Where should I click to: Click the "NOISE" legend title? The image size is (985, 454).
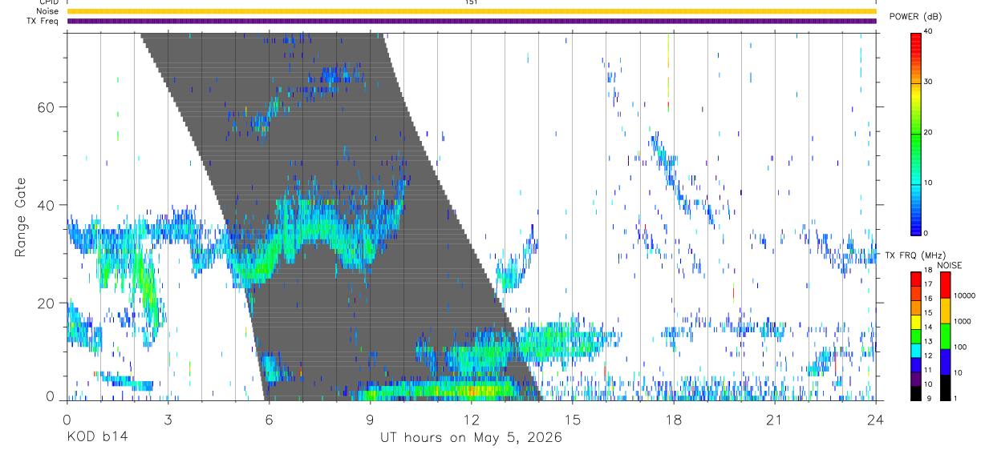[x=950, y=265]
